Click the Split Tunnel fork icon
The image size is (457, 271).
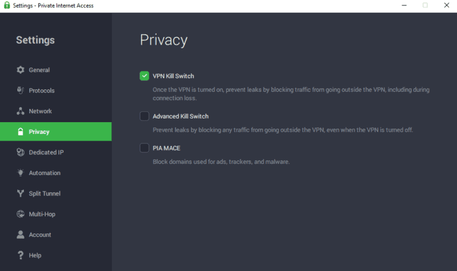coord(21,194)
